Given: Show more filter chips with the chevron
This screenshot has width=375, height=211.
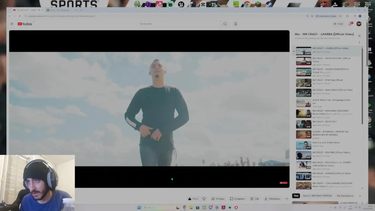Looking at the screenshot, I should coord(360,196).
